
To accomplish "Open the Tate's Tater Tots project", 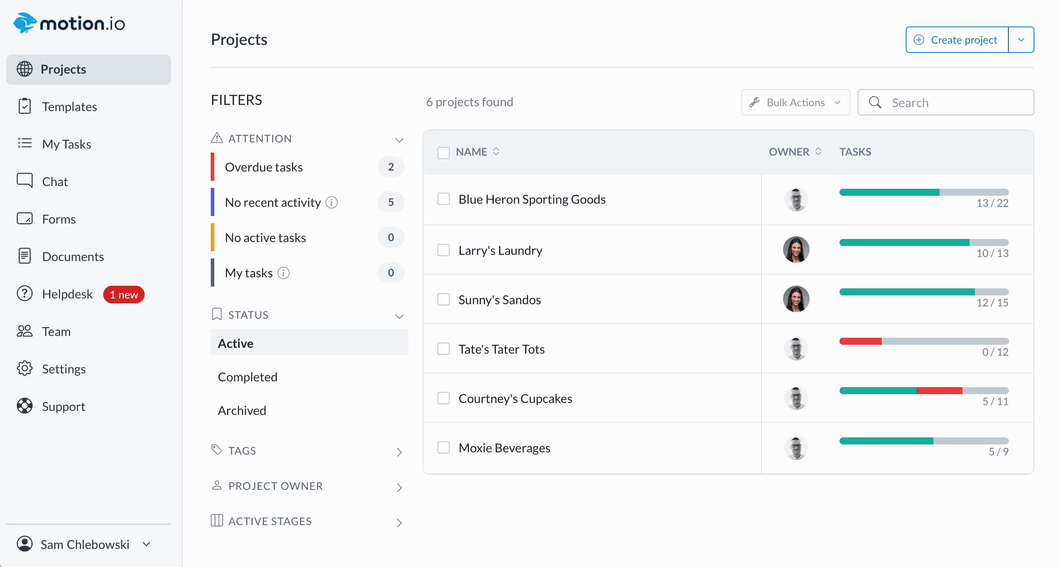I will click(501, 349).
